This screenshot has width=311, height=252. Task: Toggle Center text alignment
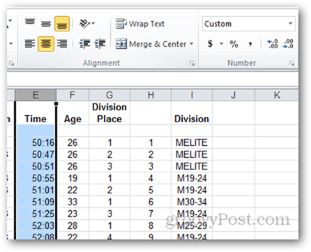point(46,43)
